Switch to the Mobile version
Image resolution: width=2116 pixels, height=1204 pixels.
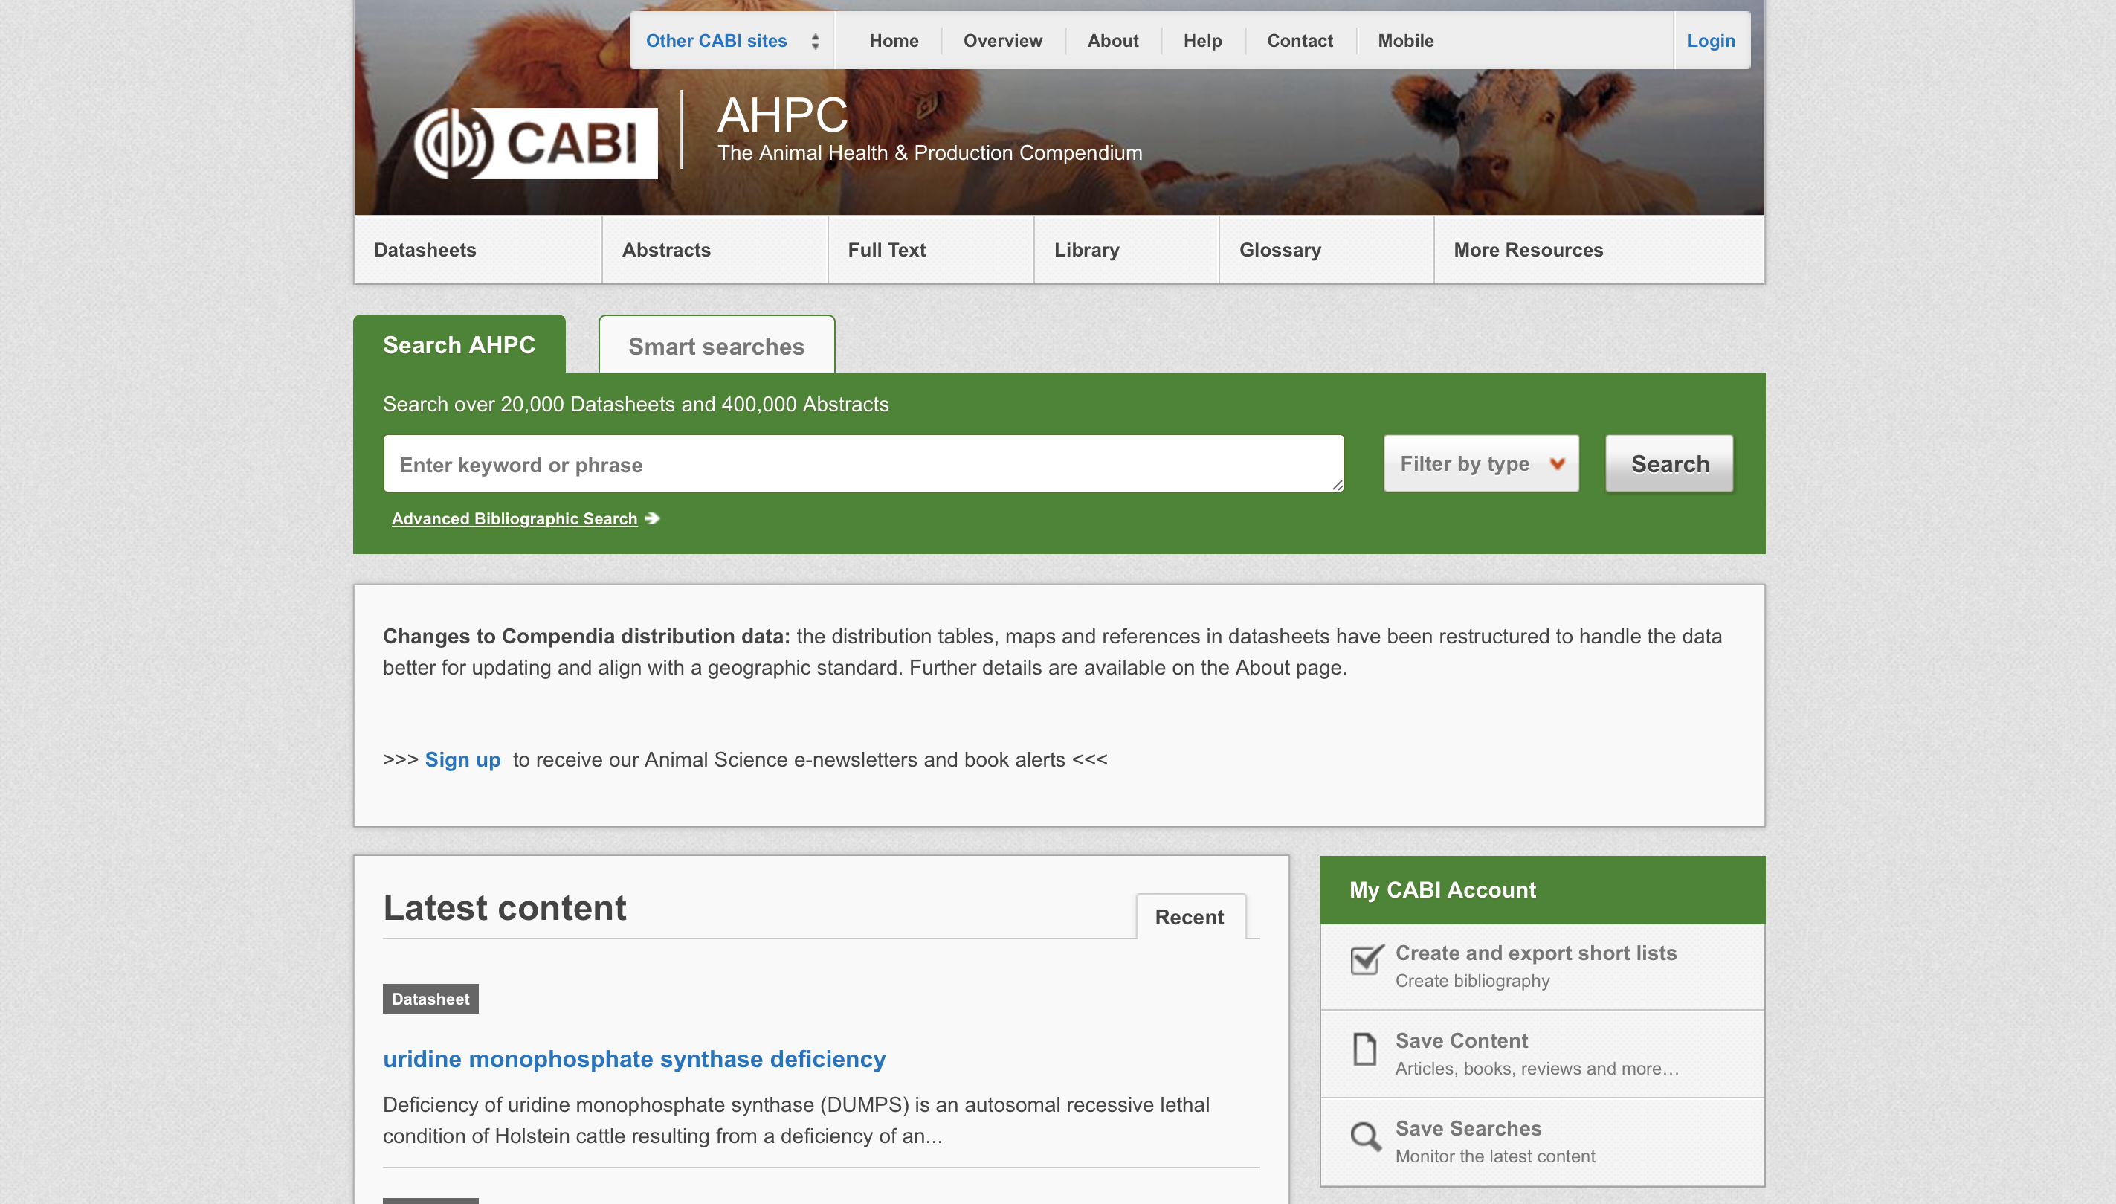tap(1405, 40)
